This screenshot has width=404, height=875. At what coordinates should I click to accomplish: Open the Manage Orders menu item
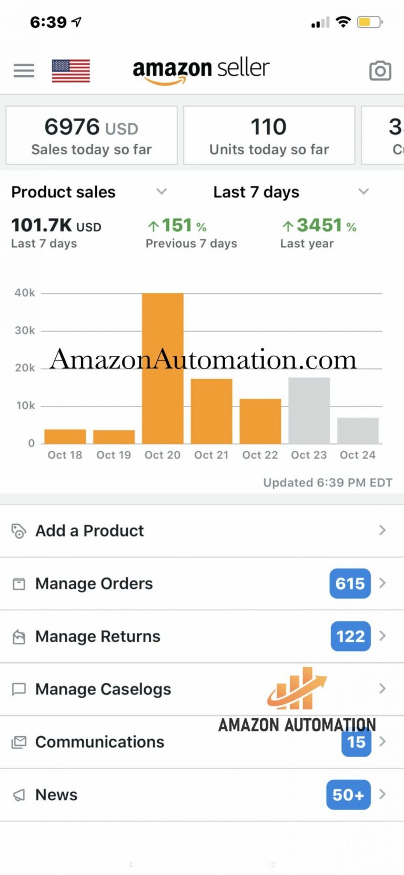point(94,583)
